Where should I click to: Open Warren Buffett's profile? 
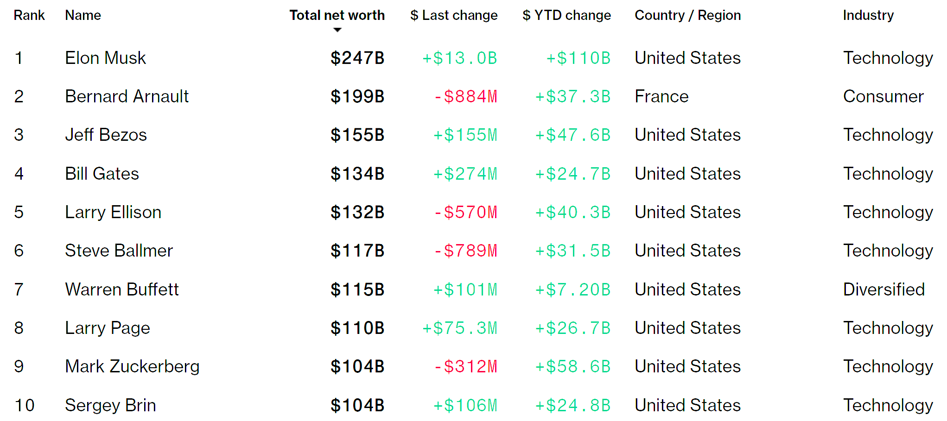pos(122,289)
